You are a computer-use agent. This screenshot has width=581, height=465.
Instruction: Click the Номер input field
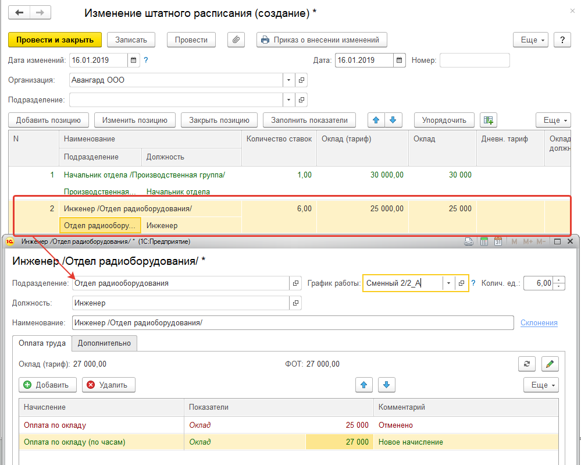(474, 60)
